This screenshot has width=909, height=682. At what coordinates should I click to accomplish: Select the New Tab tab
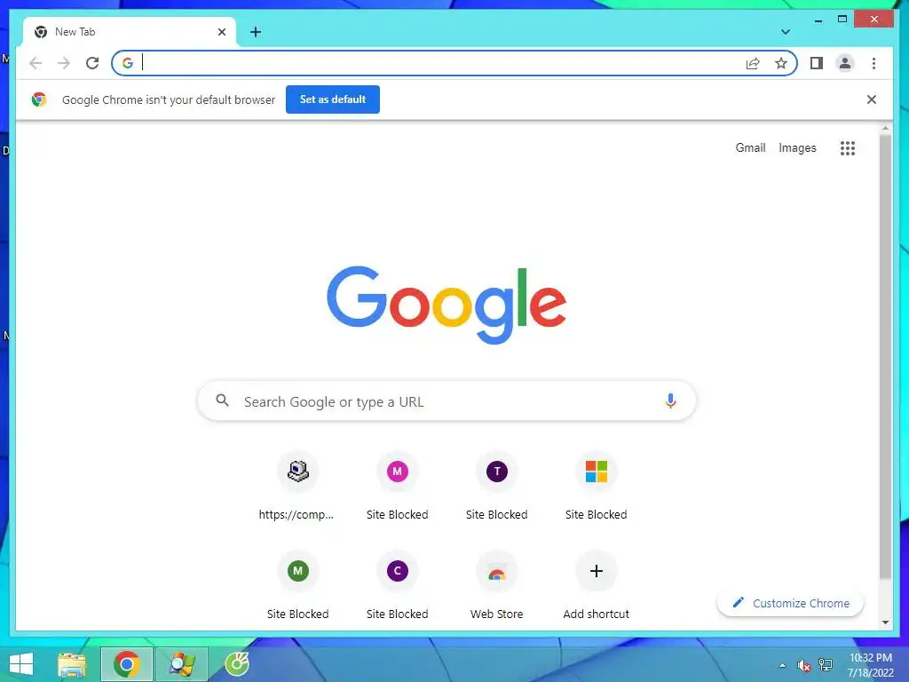(x=130, y=32)
